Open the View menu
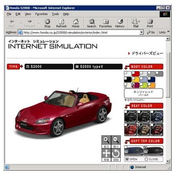The height and width of the screenshot is (175, 175). [28, 14]
